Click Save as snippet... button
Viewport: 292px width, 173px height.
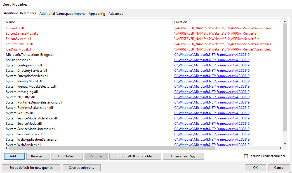pyautogui.click(x=82, y=168)
